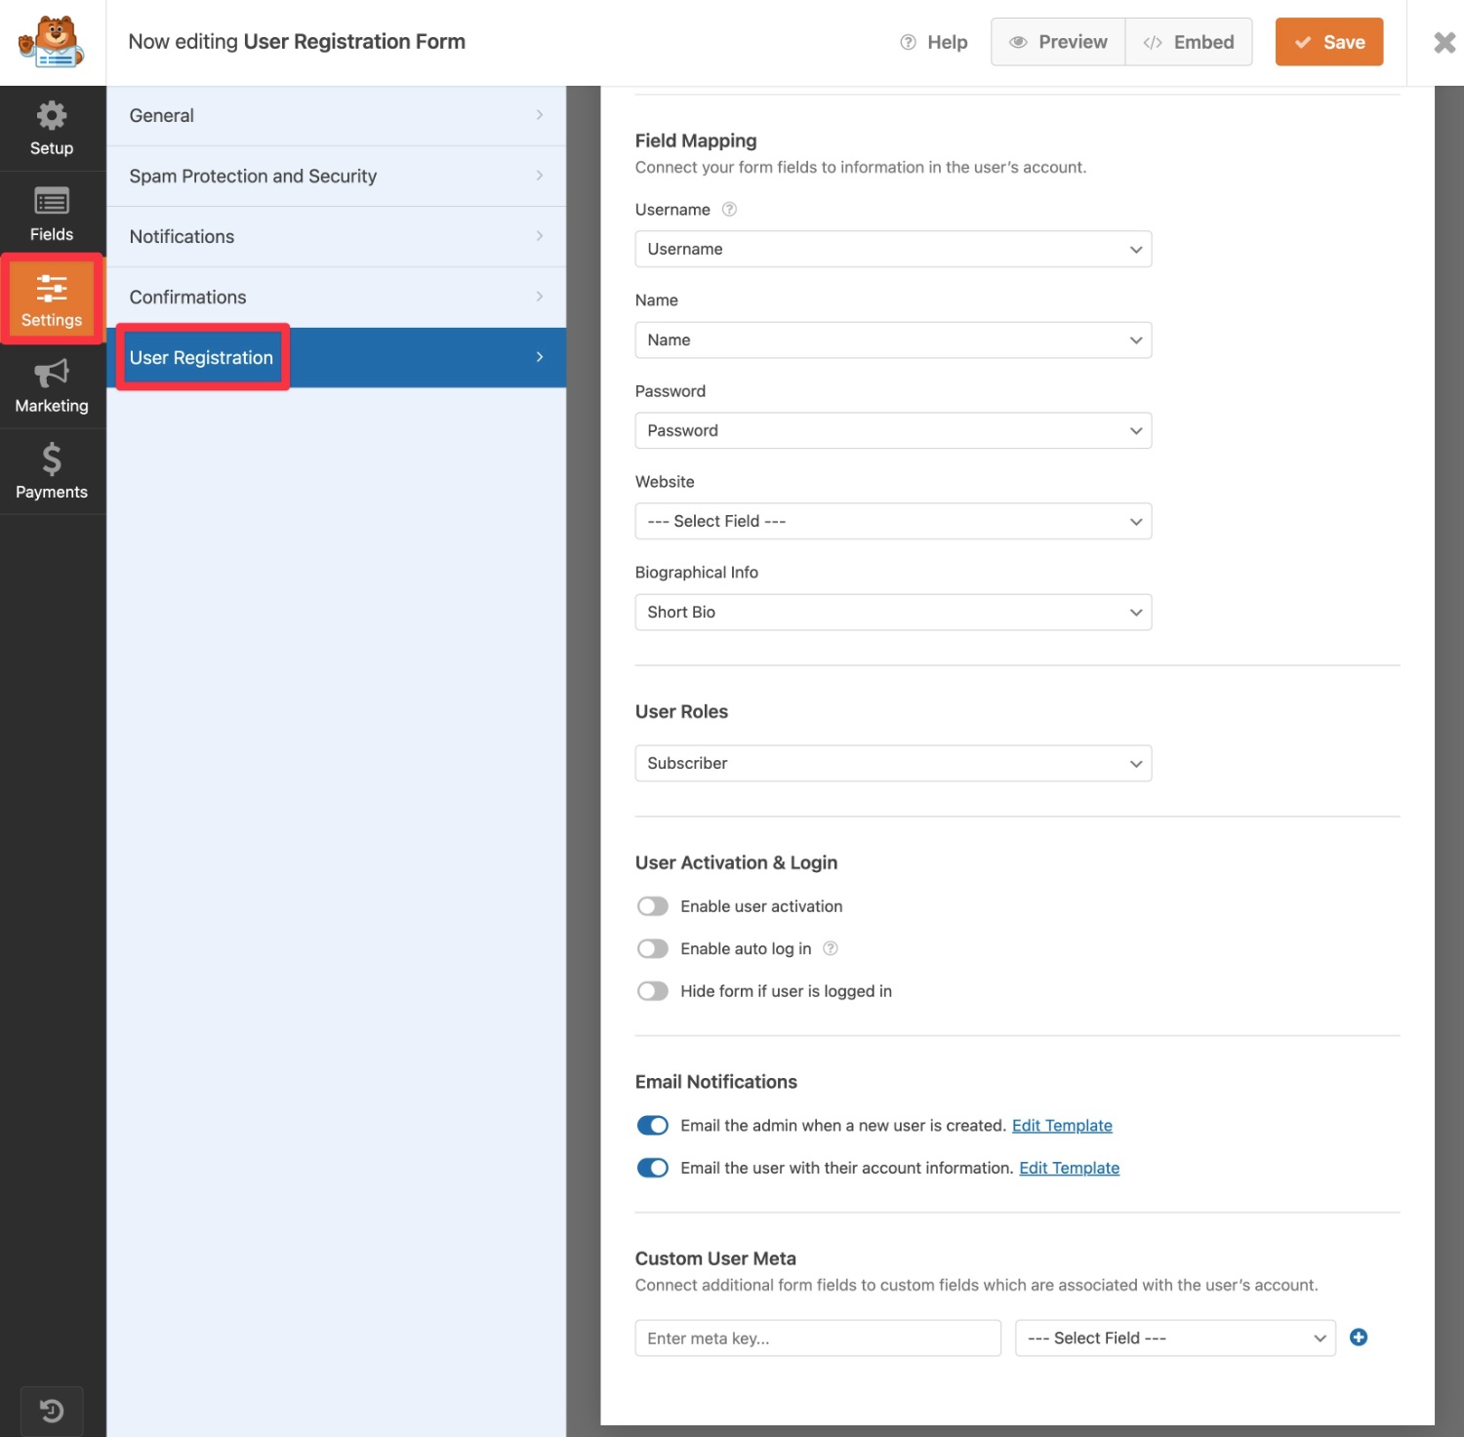Open the Settings panel
Image resolution: width=1464 pixels, height=1437 pixels.
coord(52,299)
